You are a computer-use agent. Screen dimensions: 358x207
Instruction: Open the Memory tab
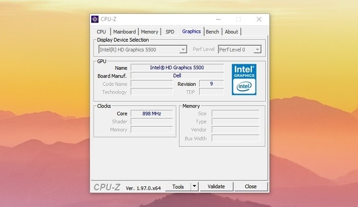(150, 32)
